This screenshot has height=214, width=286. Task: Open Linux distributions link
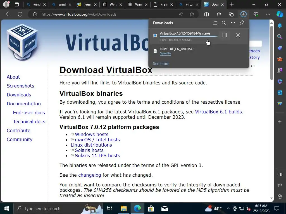click(x=91, y=145)
